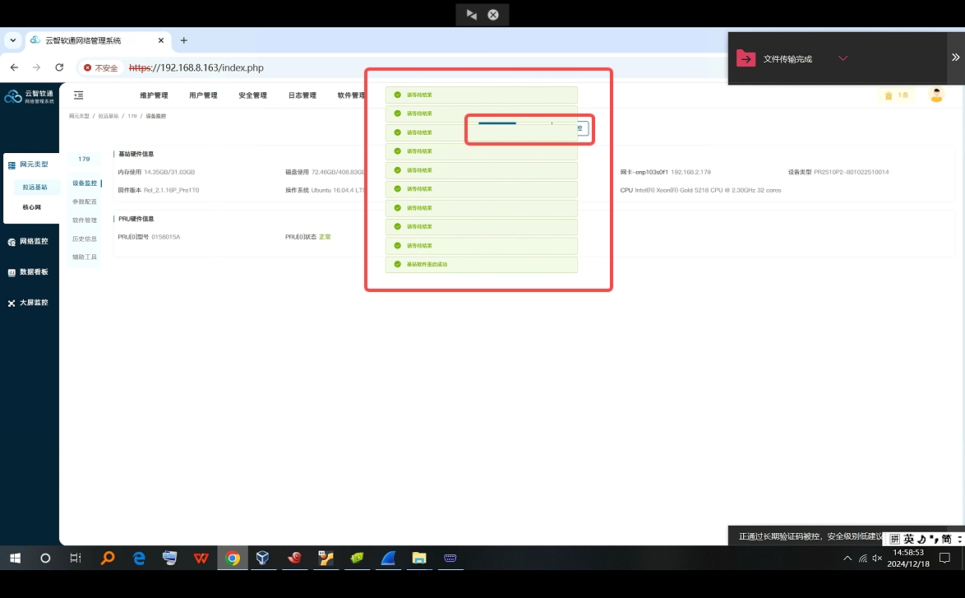Reload the page with the refresh icon

tap(59, 67)
